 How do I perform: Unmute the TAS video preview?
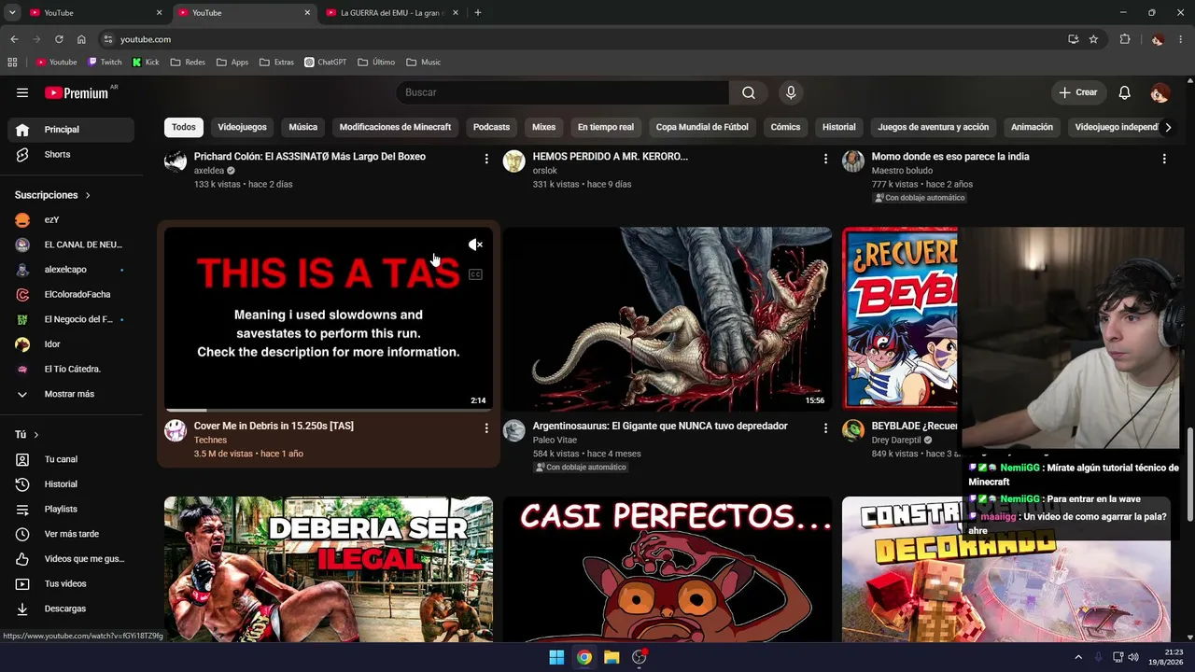(x=475, y=245)
